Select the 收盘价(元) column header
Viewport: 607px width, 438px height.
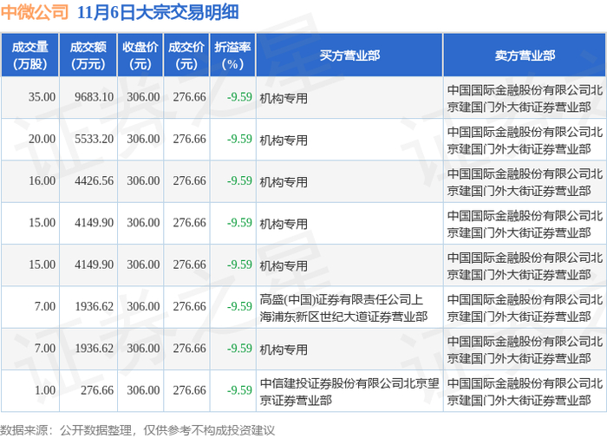click(x=140, y=55)
